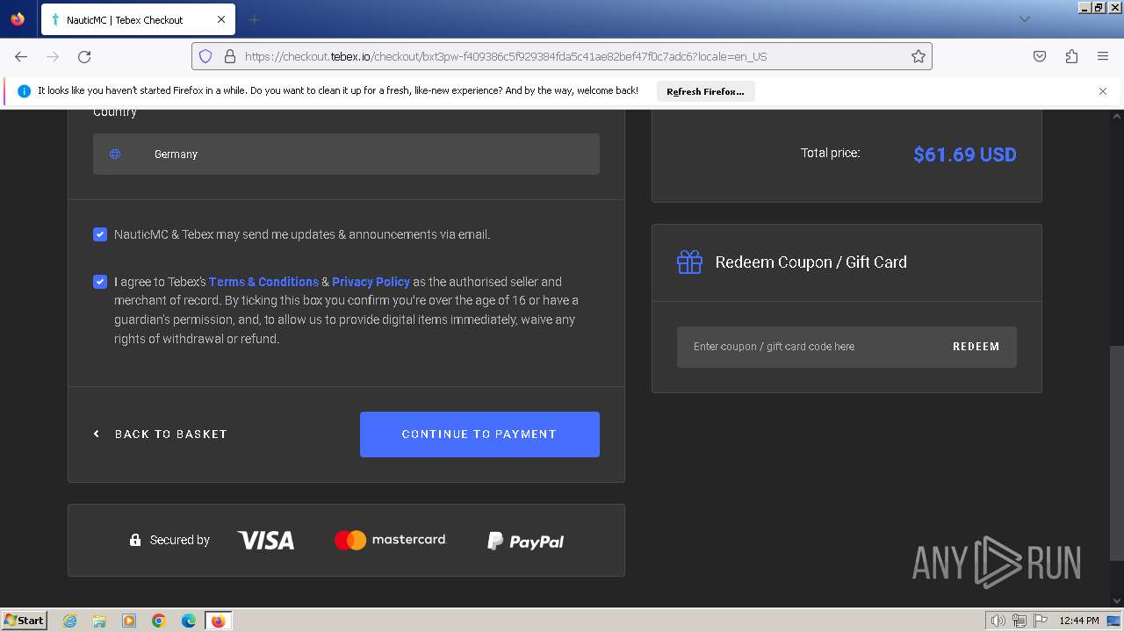Click the network tray icon
Viewport: 1124px width, 632px height.
tap(1020, 621)
